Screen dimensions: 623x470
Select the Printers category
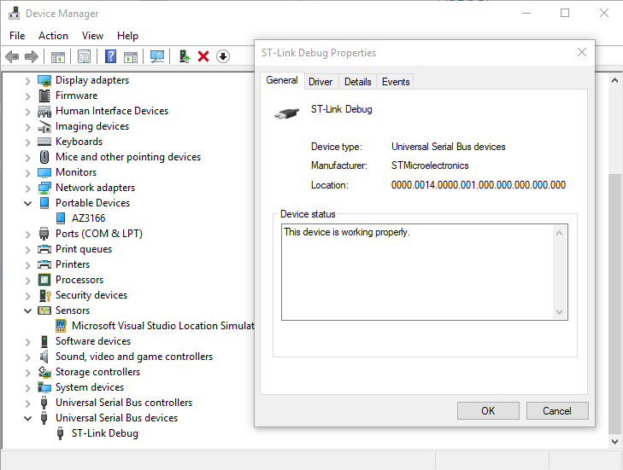click(73, 264)
